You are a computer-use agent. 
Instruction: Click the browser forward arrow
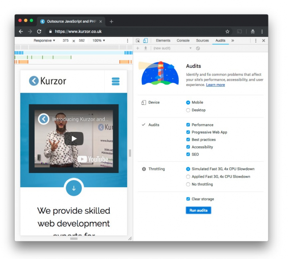[30, 32]
